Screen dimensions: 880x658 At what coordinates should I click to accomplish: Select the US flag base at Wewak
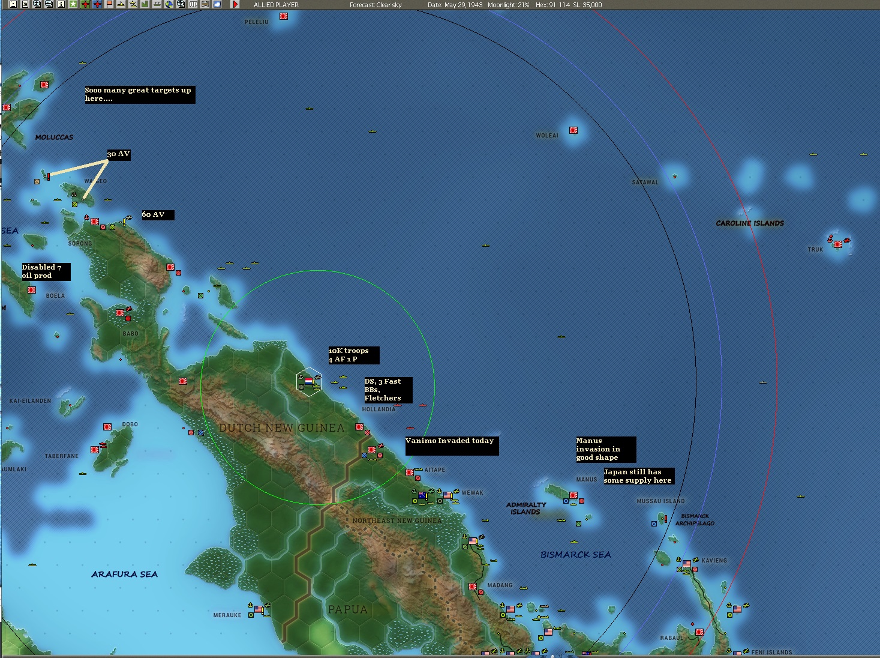coord(447,495)
